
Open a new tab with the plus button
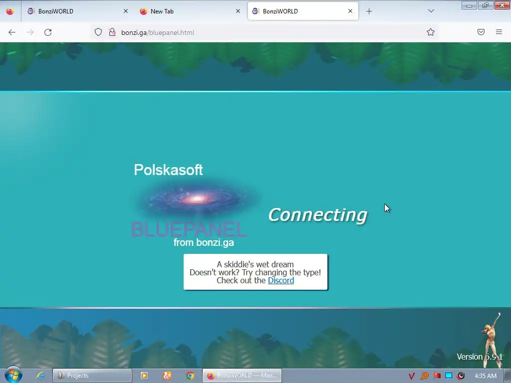click(369, 11)
